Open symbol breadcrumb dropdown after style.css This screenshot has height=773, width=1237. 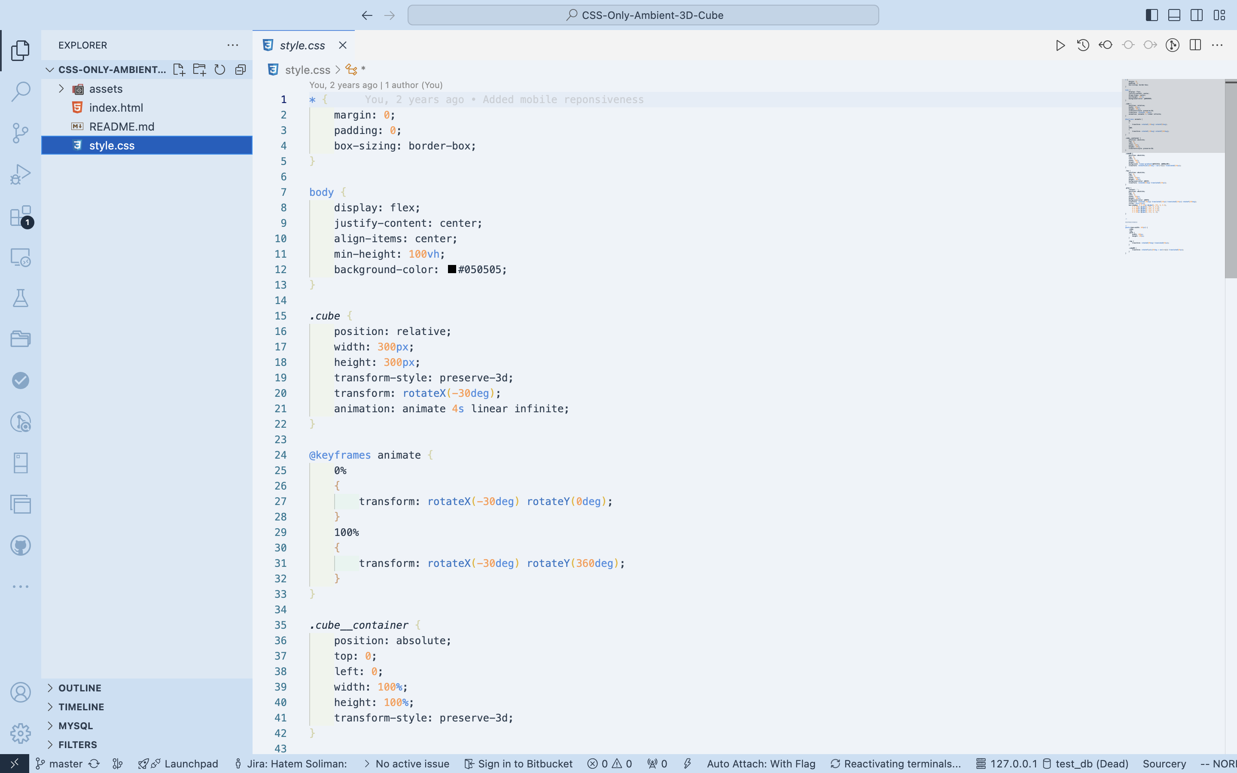point(356,70)
